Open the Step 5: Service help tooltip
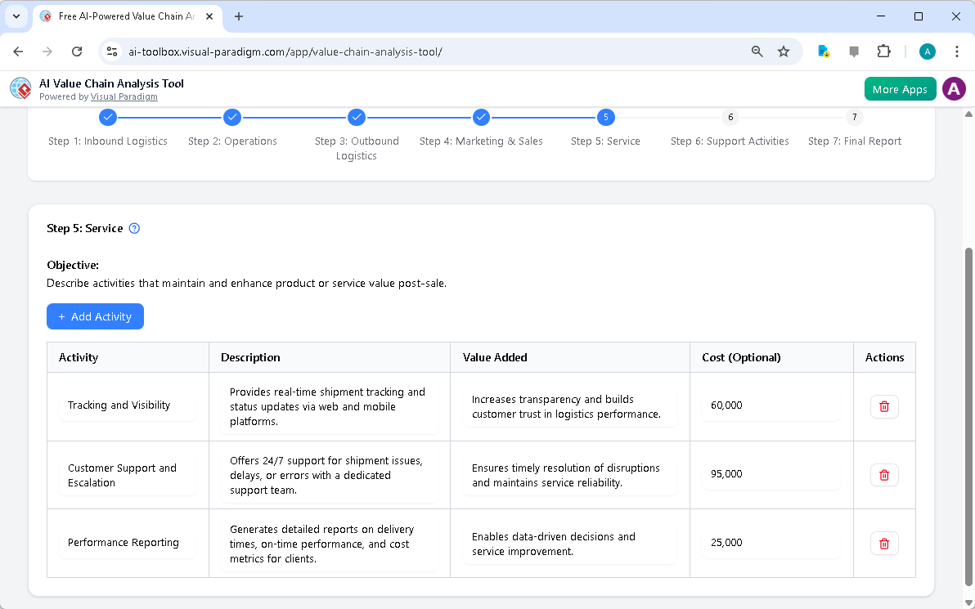The height and width of the screenshot is (609, 975). [x=133, y=228]
